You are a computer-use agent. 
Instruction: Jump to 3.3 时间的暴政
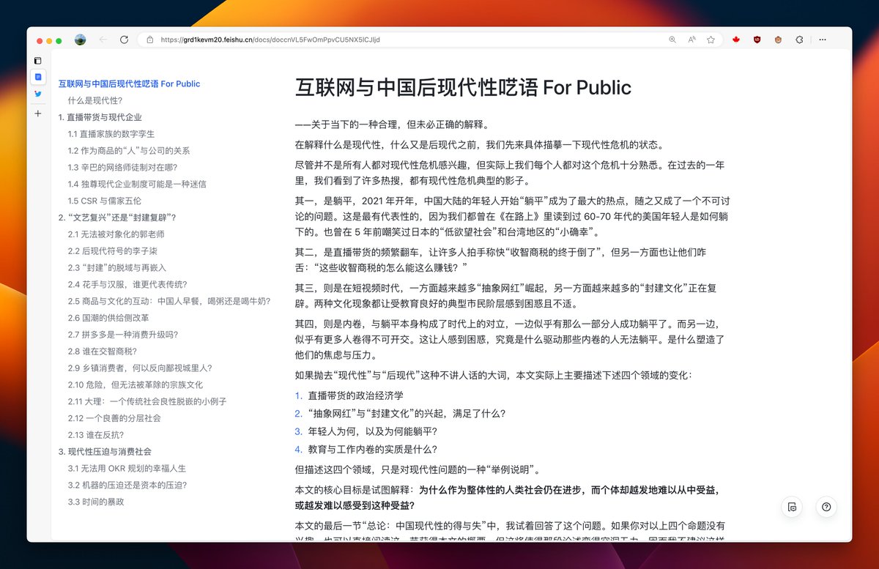96,502
